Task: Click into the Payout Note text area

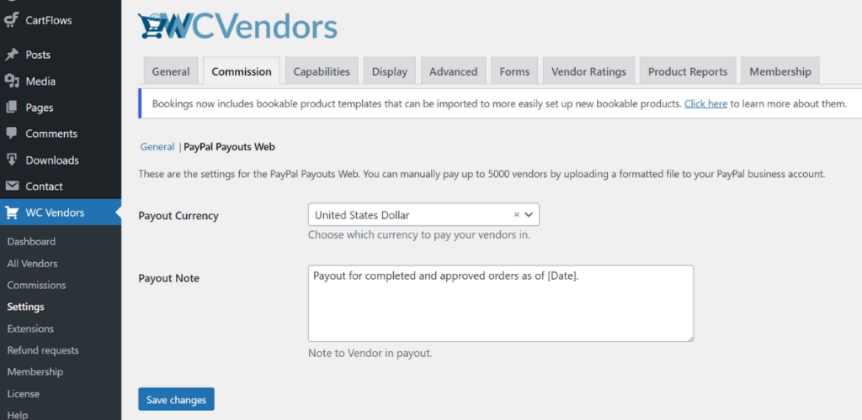Action: point(500,303)
